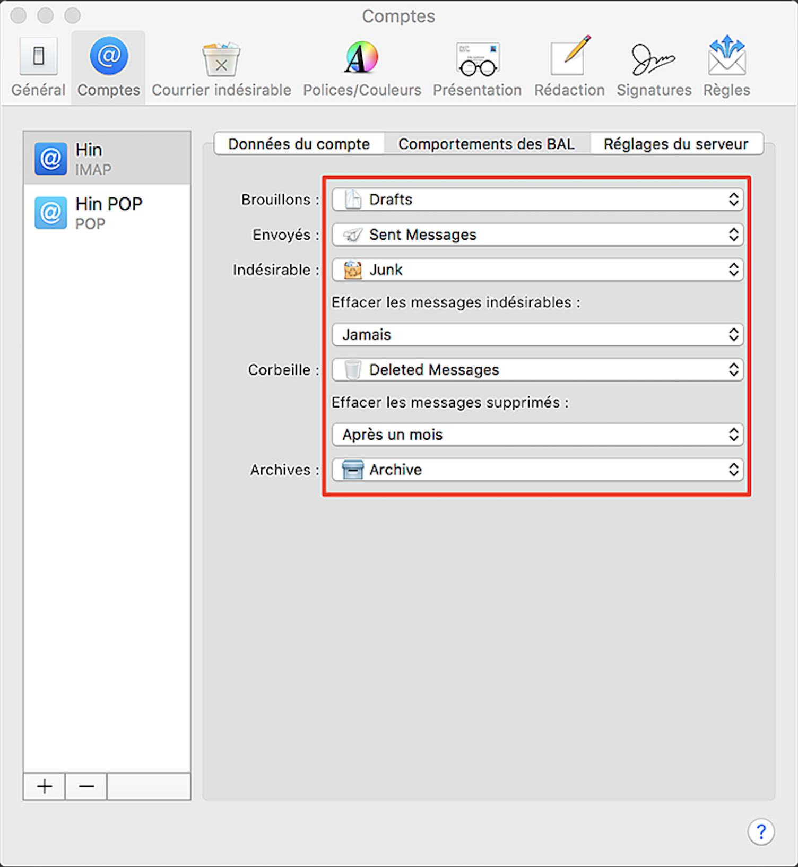798x867 pixels.
Task: Click the Archives label
Action: [285, 470]
